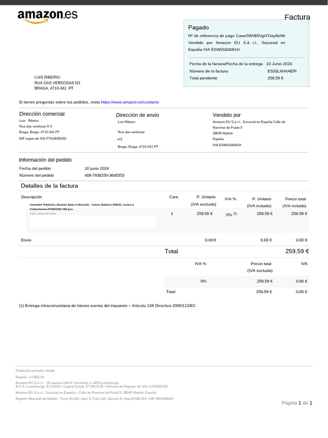Select Página 1 de 1 page indicator

(x=297, y=403)
